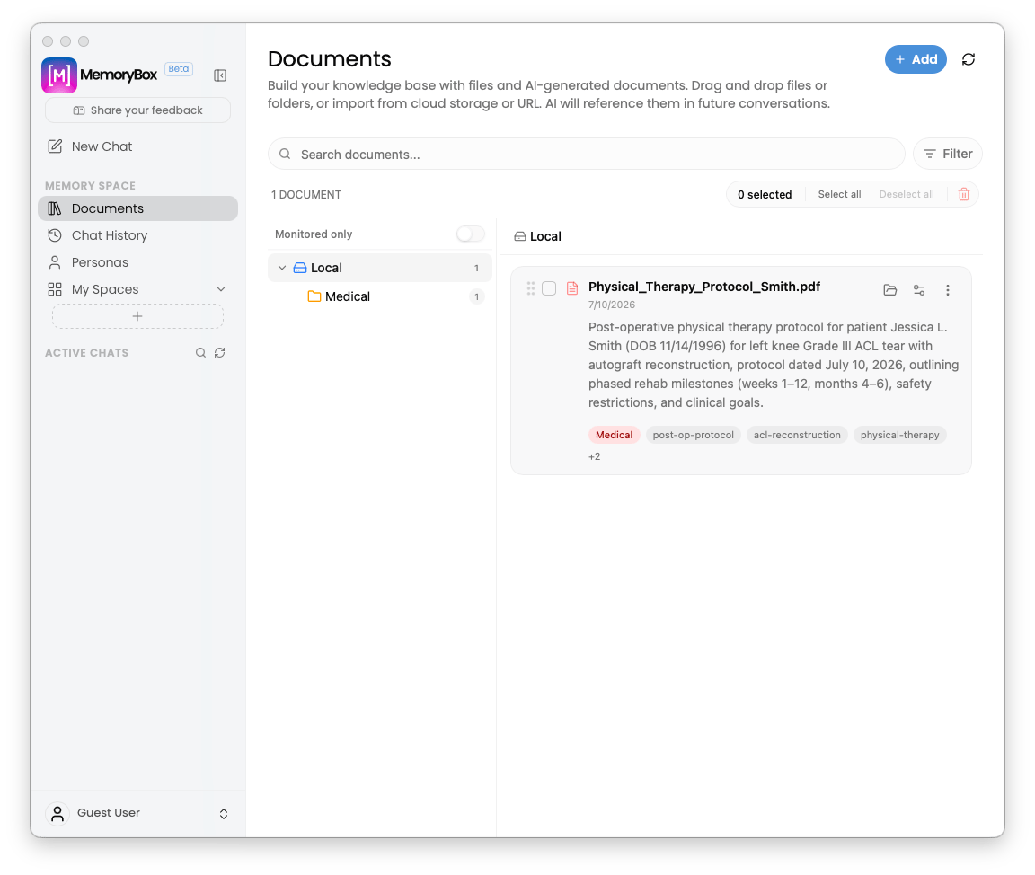Screen dimensions: 1035x875
Task: Refresh active chats icon
Action: click(220, 353)
